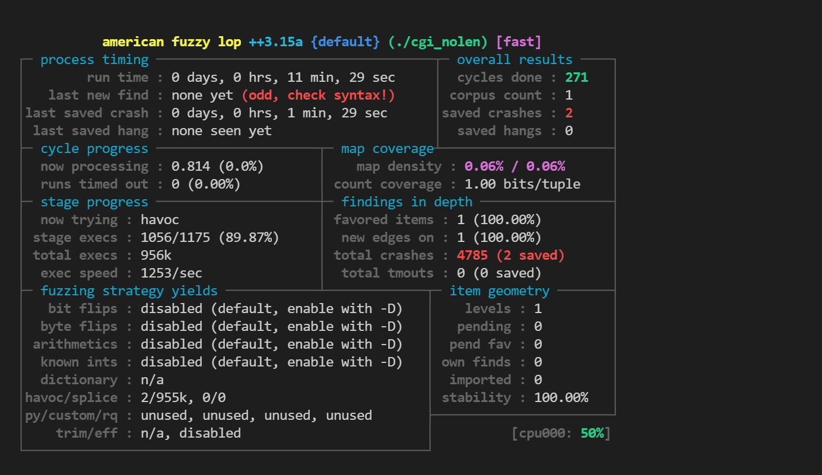Select favored items value 1 (100.00%)
The image size is (822, 475).
(499, 220)
